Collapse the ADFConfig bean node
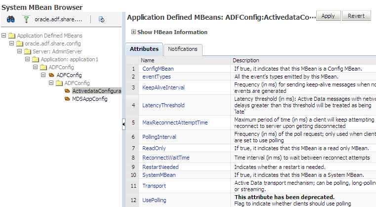 43,75
